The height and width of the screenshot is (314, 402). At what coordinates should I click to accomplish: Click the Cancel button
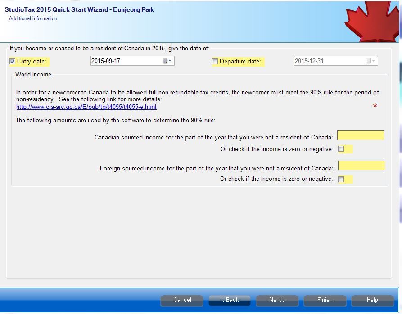(182, 300)
